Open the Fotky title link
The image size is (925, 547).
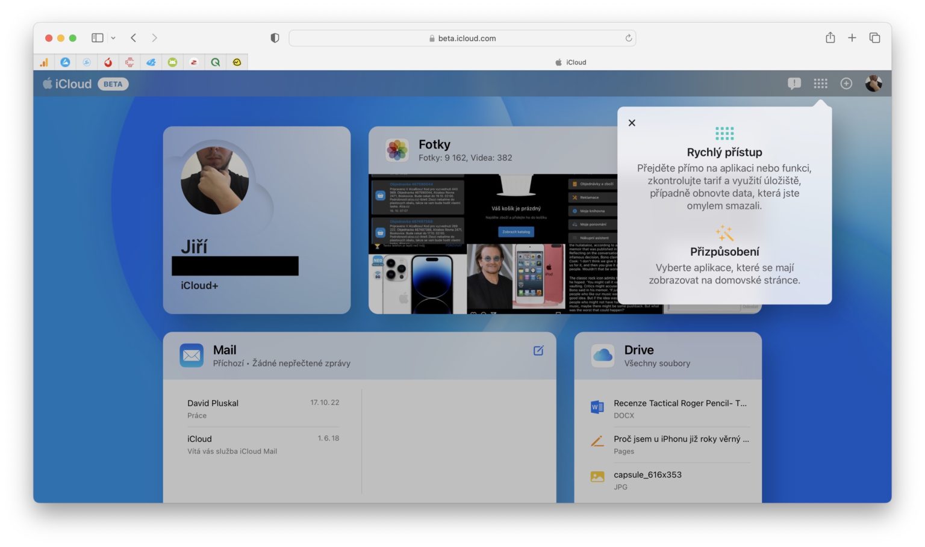434,144
